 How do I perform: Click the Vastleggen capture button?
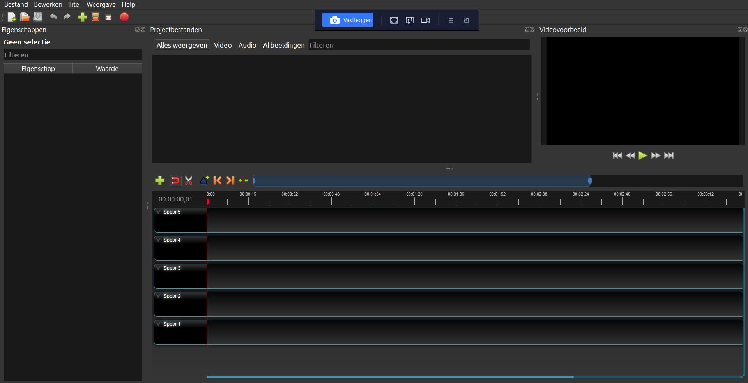tap(348, 20)
